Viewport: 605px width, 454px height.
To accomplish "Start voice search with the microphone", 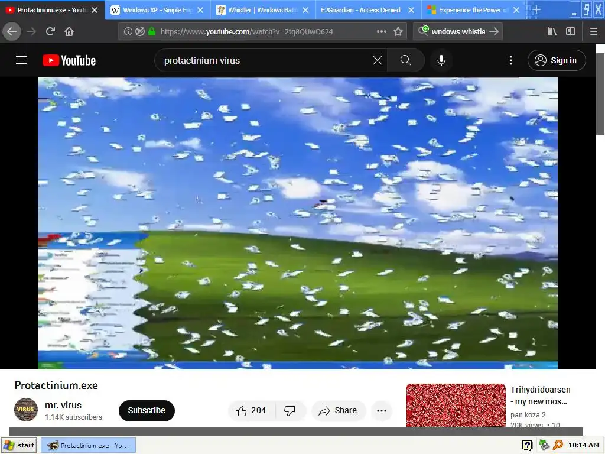I will point(441,60).
